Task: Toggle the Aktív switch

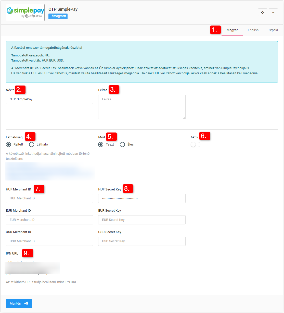Action: point(195,145)
